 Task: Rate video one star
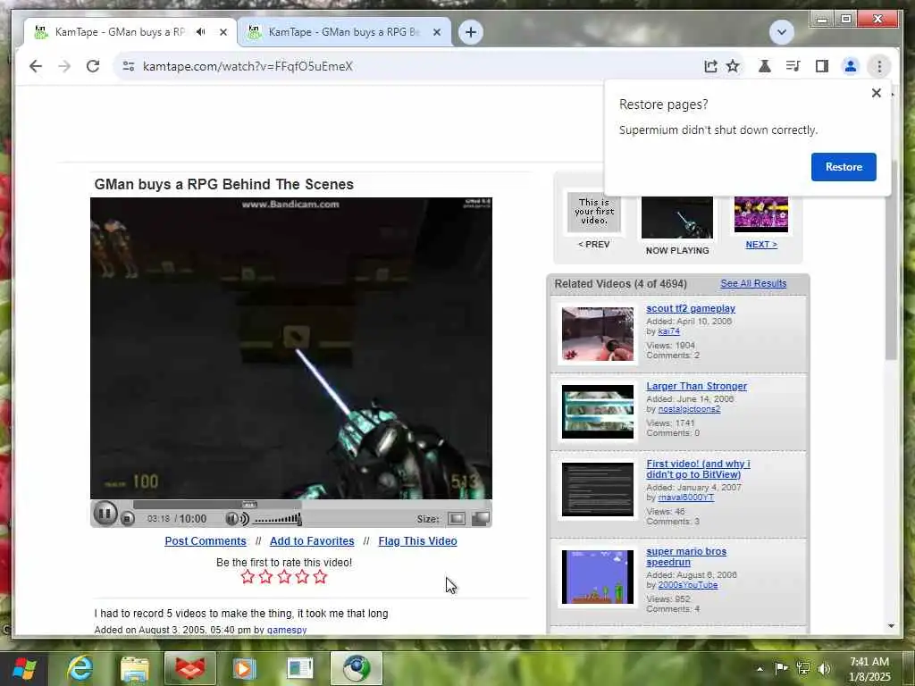248,577
